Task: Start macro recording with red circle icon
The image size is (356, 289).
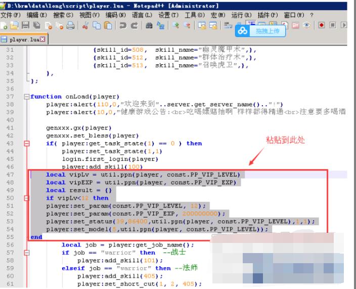Action: [321, 25]
